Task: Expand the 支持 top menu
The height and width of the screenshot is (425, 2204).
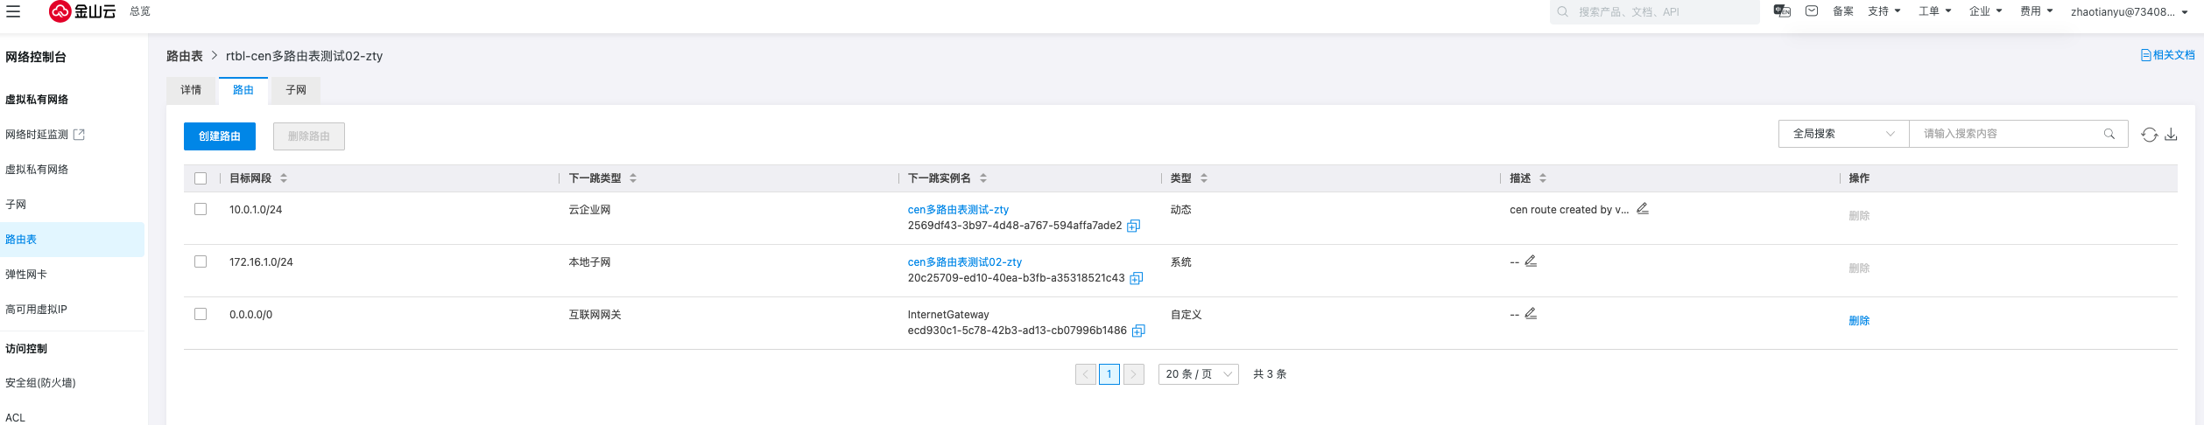Action: pos(1884,11)
